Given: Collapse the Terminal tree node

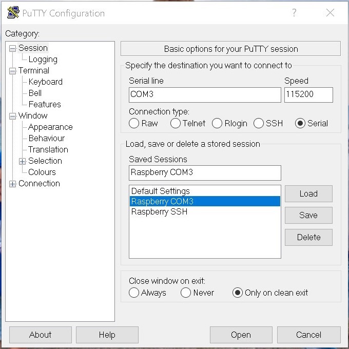Looking at the screenshot, I should point(13,71).
